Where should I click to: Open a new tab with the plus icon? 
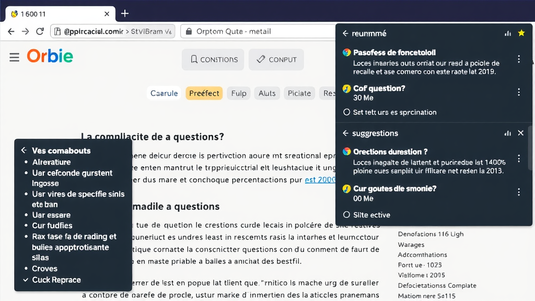(124, 14)
